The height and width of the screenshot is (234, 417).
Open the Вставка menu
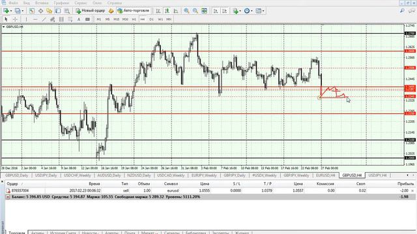pos(42,3)
